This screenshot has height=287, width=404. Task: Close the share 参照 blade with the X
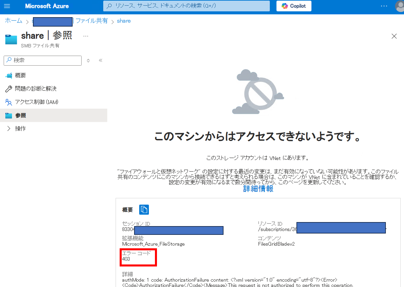click(x=394, y=36)
